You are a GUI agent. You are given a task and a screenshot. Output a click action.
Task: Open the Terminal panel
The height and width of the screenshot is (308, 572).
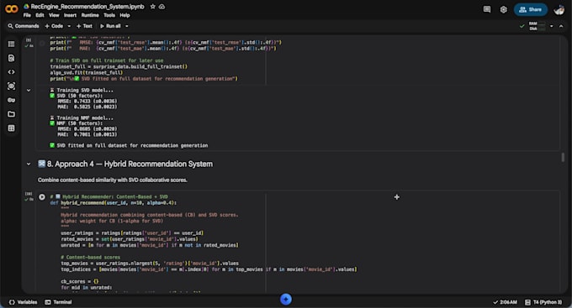coord(58,302)
